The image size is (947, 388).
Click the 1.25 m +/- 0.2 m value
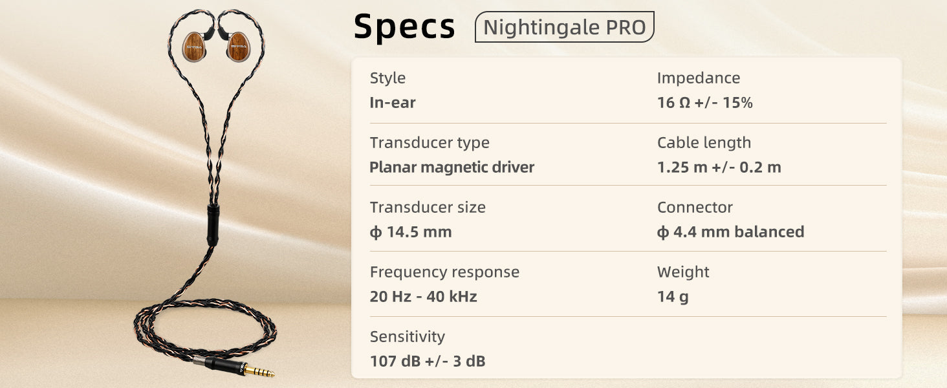[719, 167]
